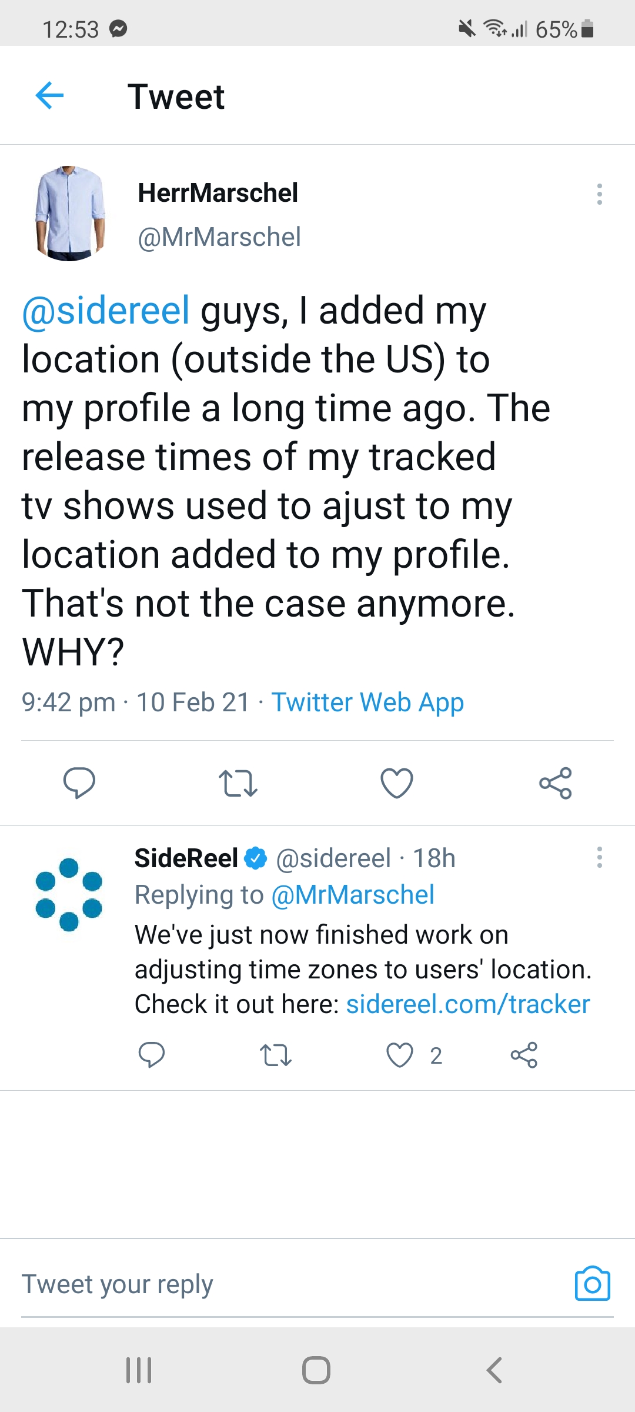Share HerrMarschel's tweet
Image resolution: width=635 pixels, height=1412 pixels.
(556, 783)
